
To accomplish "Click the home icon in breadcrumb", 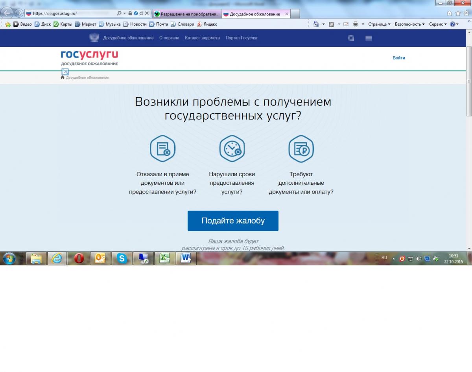I will coord(63,77).
